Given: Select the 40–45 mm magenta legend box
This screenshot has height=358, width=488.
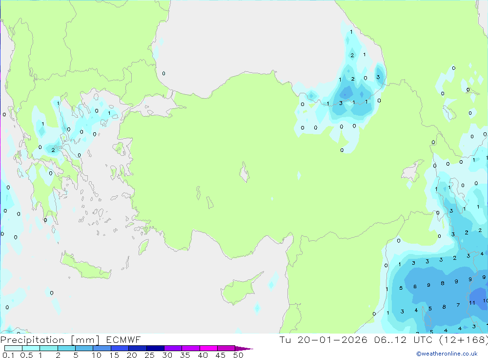Looking at the screenshot, I should coord(208,348).
